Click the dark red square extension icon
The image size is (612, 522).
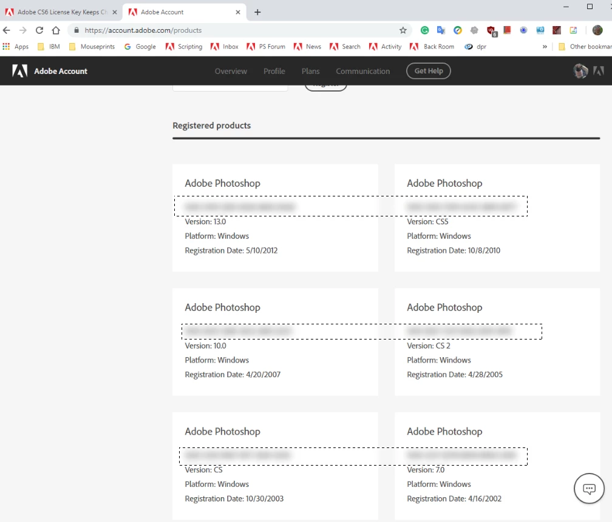click(557, 30)
